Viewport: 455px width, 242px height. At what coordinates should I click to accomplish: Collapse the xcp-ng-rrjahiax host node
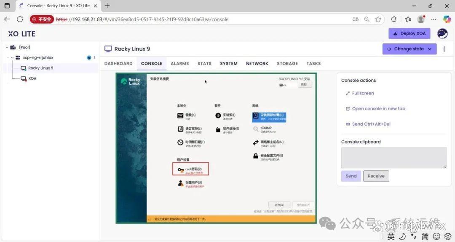(x=12, y=57)
